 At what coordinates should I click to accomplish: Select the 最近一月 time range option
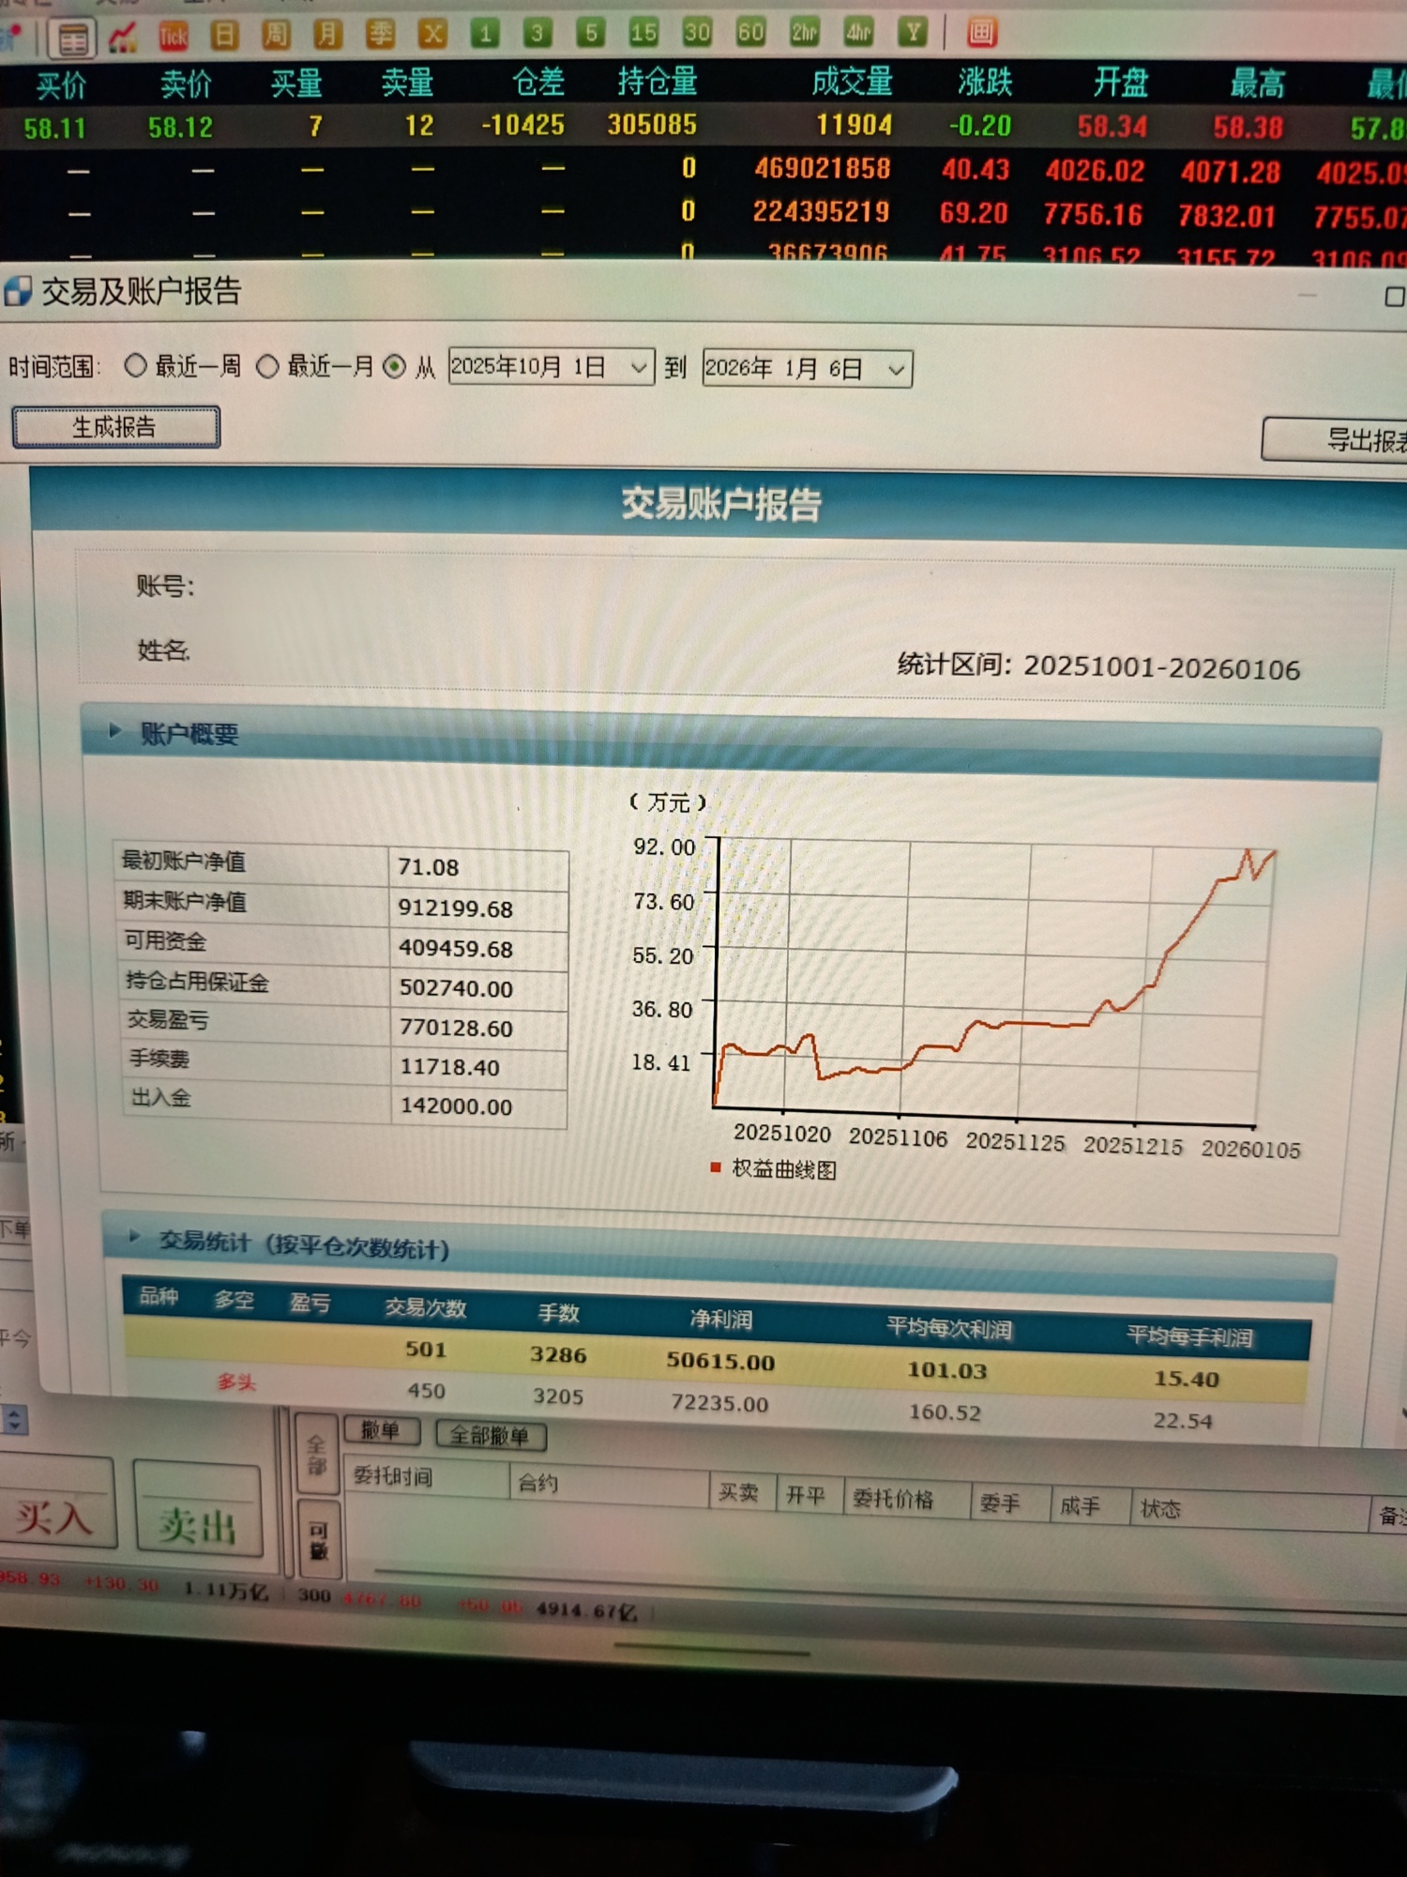click(x=267, y=366)
